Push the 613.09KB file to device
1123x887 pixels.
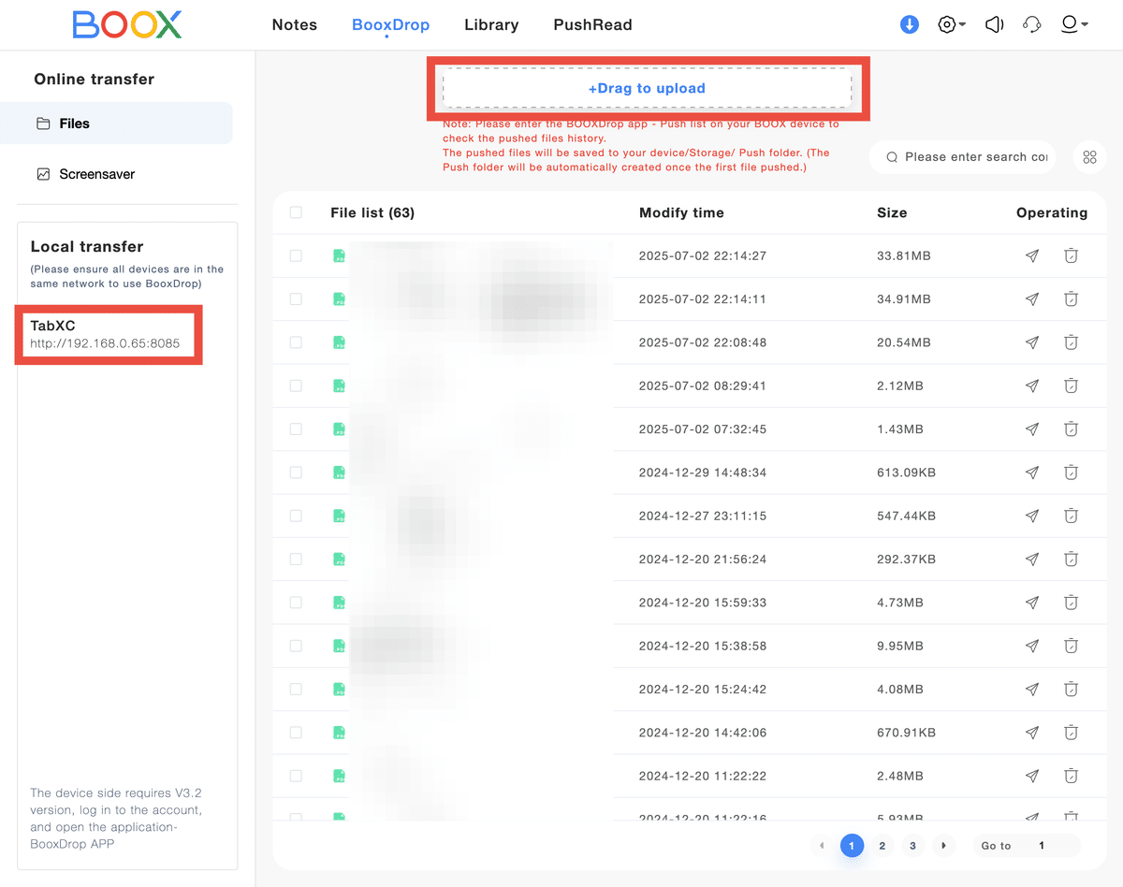tap(1032, 473)
